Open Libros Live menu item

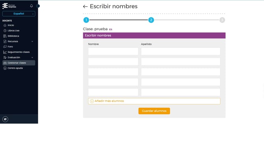(13, 31)
